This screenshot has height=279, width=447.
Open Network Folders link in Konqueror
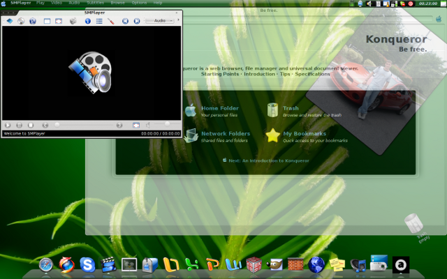226,133
